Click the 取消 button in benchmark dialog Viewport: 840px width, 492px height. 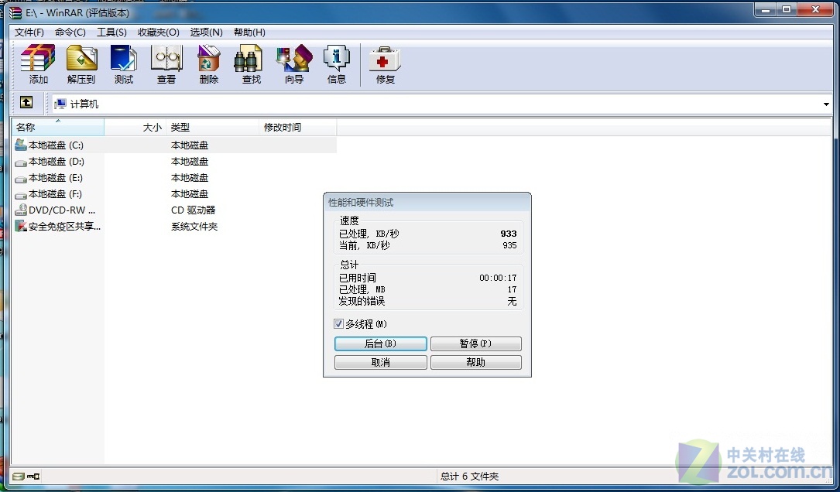point(380,363)
